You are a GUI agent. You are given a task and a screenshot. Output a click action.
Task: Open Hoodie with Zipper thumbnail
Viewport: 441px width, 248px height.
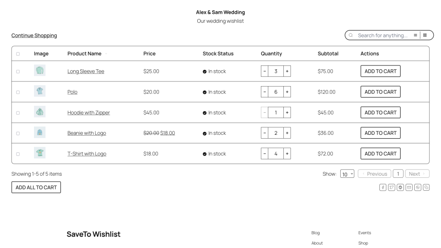[x=40, y=112]
